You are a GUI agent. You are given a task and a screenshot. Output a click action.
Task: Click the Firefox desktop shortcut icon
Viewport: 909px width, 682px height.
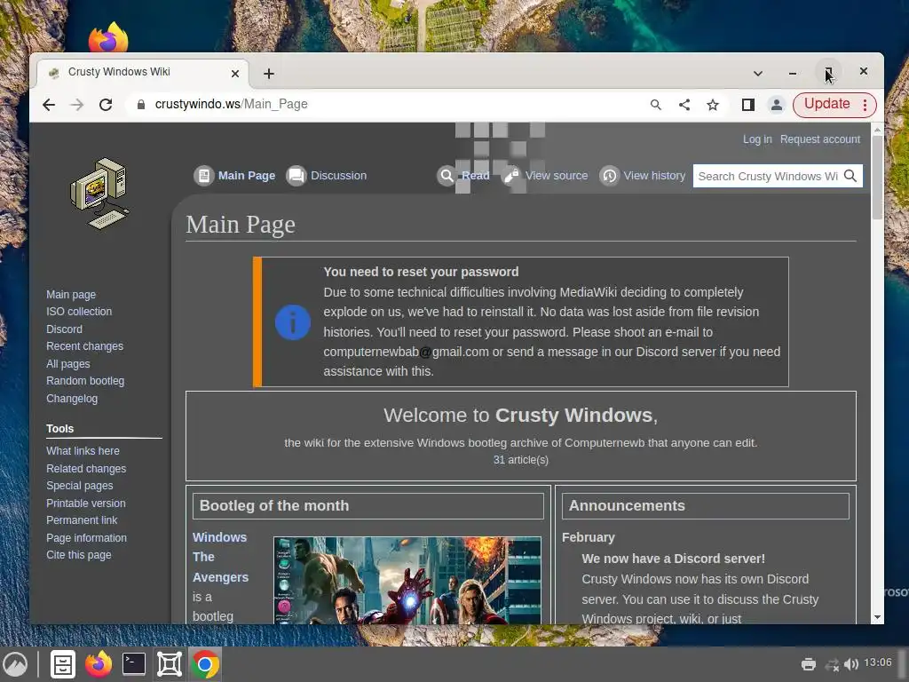point(108,37)
